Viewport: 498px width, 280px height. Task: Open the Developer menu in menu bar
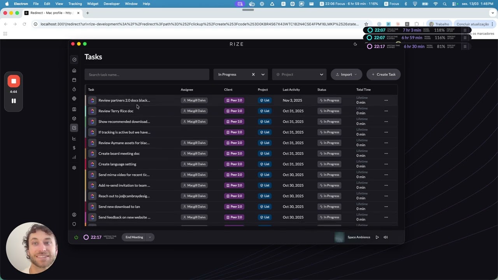coord(112,3)
